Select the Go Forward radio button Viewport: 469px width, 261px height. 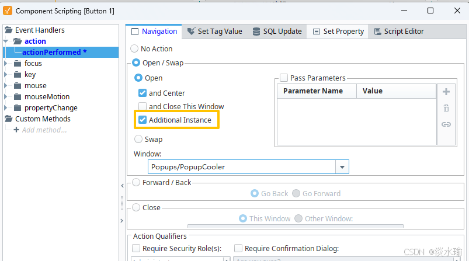pyautogui.click(x=296, y=193)
